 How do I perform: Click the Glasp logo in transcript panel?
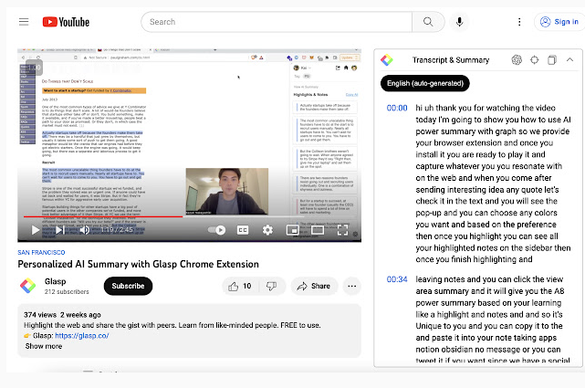[387, 59]
